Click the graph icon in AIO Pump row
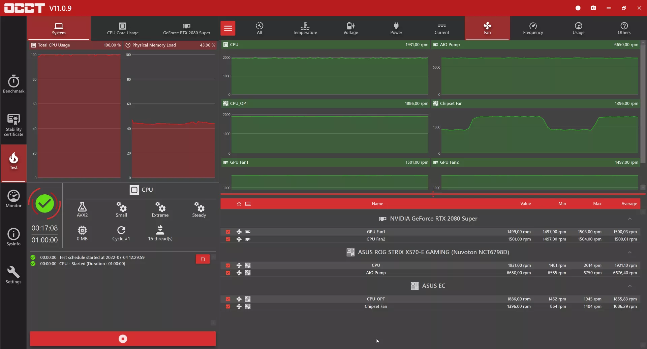This screenshot has width=647, height=349. pos(248,273)
